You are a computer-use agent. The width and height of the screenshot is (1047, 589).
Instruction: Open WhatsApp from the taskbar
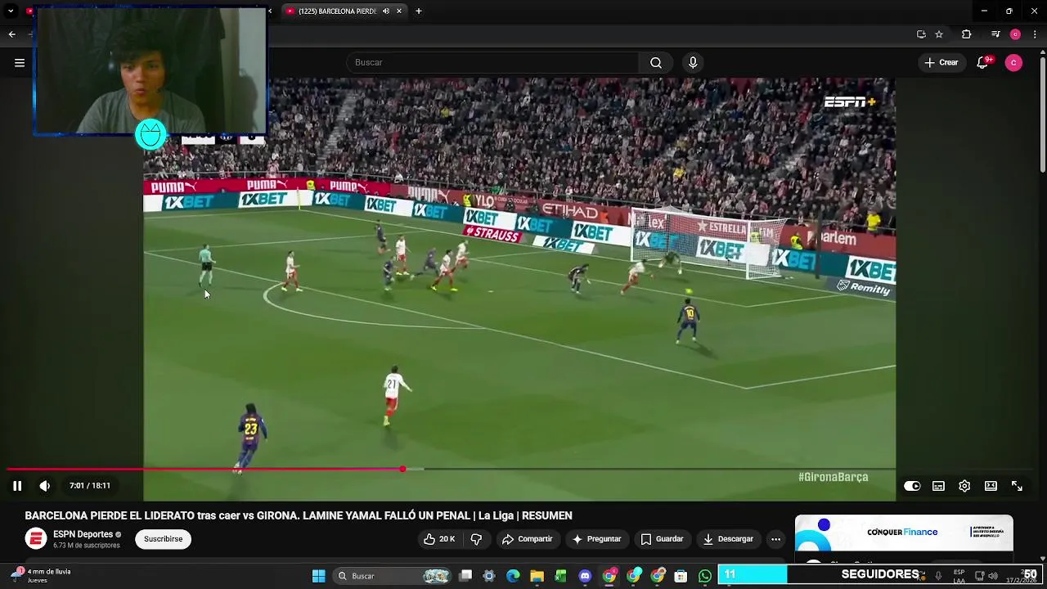[x=704, y=576]
